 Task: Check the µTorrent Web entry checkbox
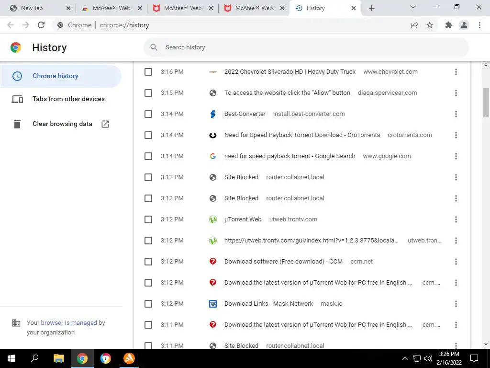[x=148, y=219]
